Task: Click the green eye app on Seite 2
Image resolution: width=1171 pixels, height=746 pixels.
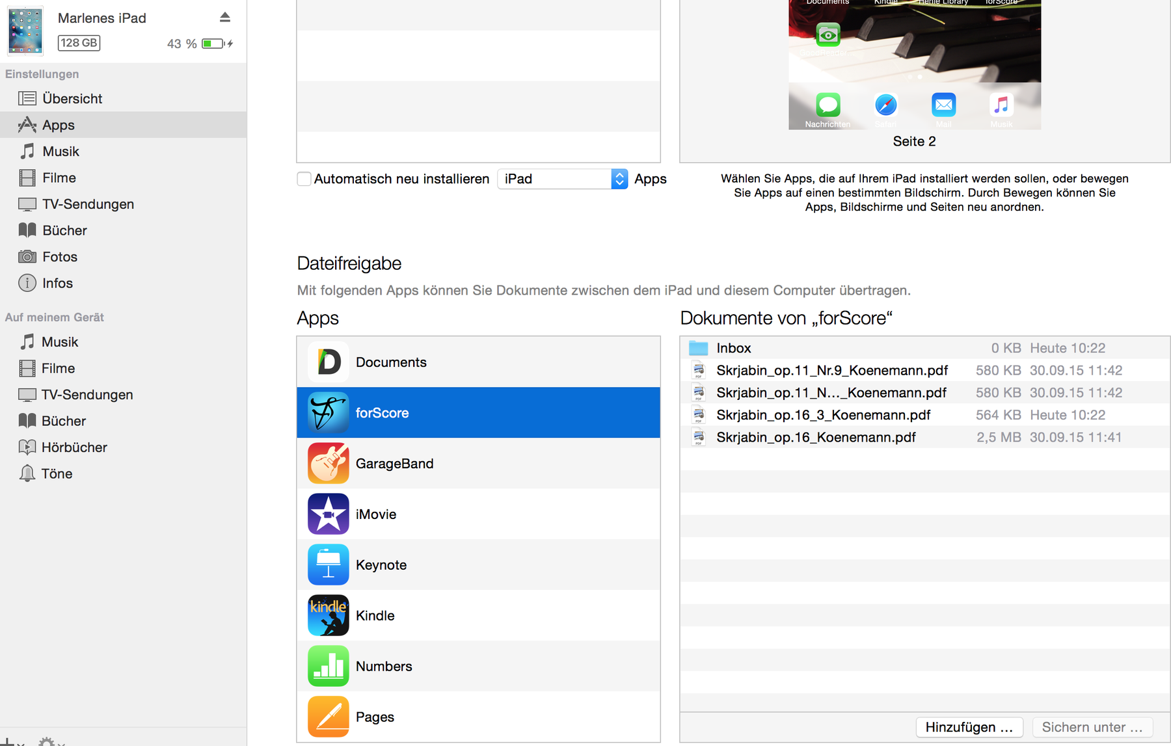Action: [x=828, y=34]
